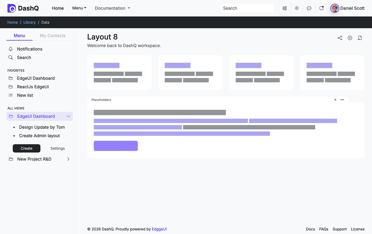This screenshot has height=234, width=372.
Task: Click the DashQ logo
Action: point(23,8)
